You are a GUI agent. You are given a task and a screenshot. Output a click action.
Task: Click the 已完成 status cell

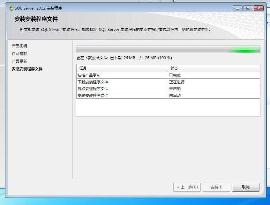click(x=214, y=75)
